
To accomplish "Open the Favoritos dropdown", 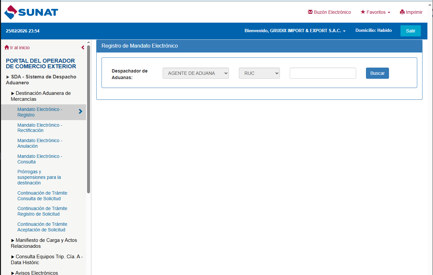I will tap(376, 12).
